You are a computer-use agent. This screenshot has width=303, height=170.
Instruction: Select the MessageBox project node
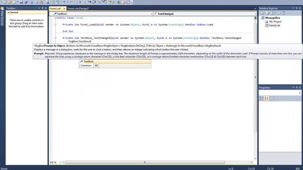pos(273,18)
